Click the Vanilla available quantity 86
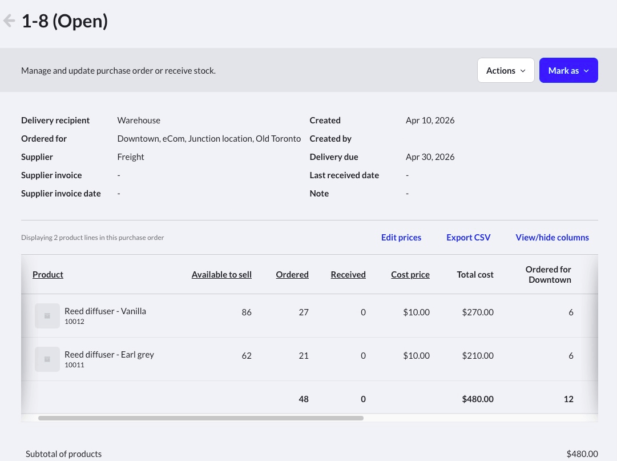Image resolution: width=617 pixels, height=461 pixels. pos(247,312)
